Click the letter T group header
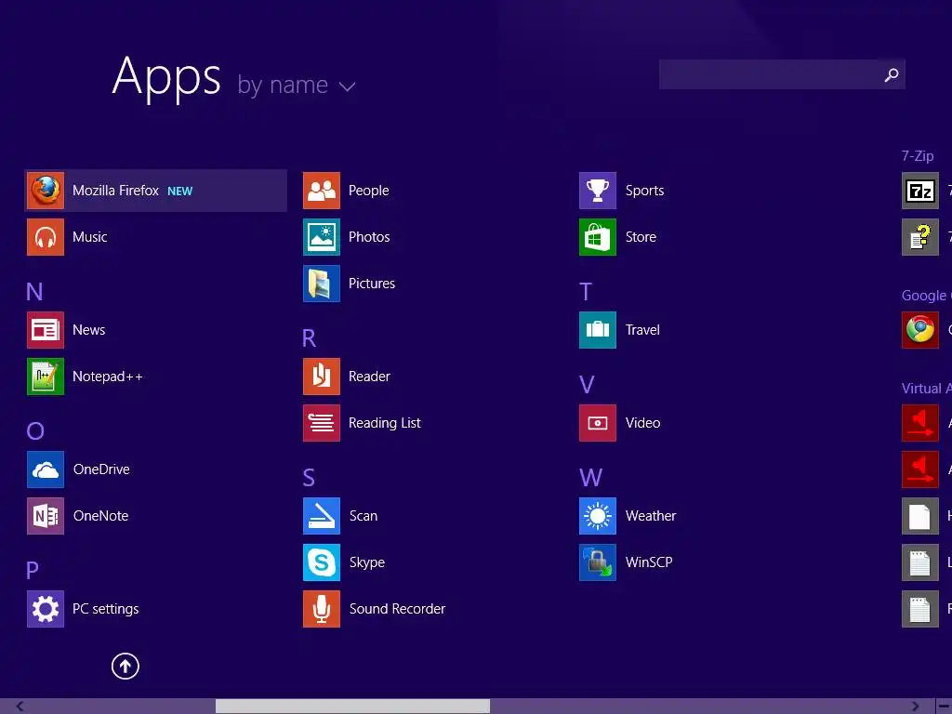 pyautogui.click(x=586, y=292)
